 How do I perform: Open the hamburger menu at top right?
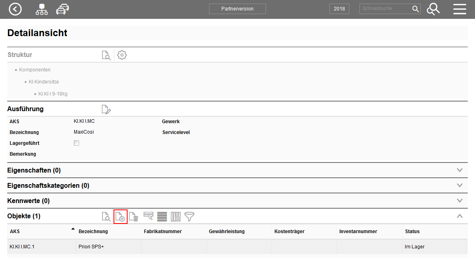(460, 8)
